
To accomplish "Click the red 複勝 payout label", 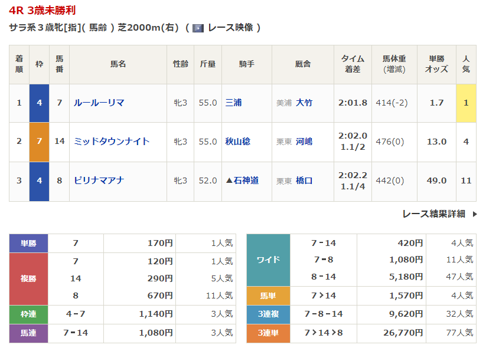I will tap(28, 278).
